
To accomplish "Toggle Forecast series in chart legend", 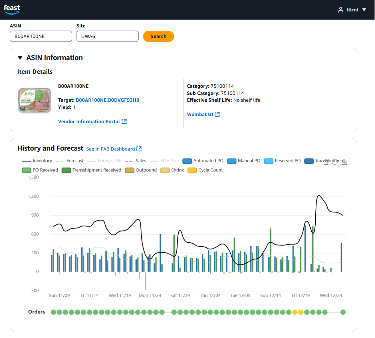I will click(x=70, y=161).
